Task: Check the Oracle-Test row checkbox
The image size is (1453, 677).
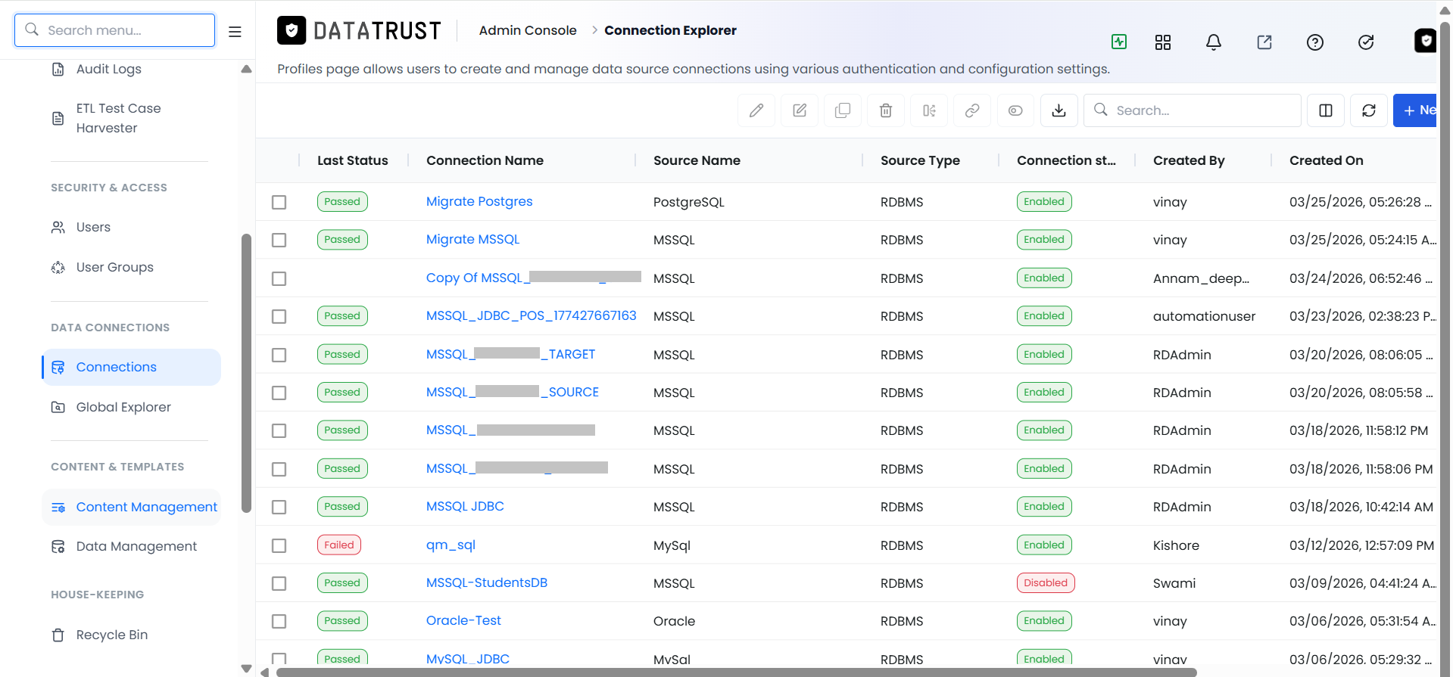Action: coord(279,621)
